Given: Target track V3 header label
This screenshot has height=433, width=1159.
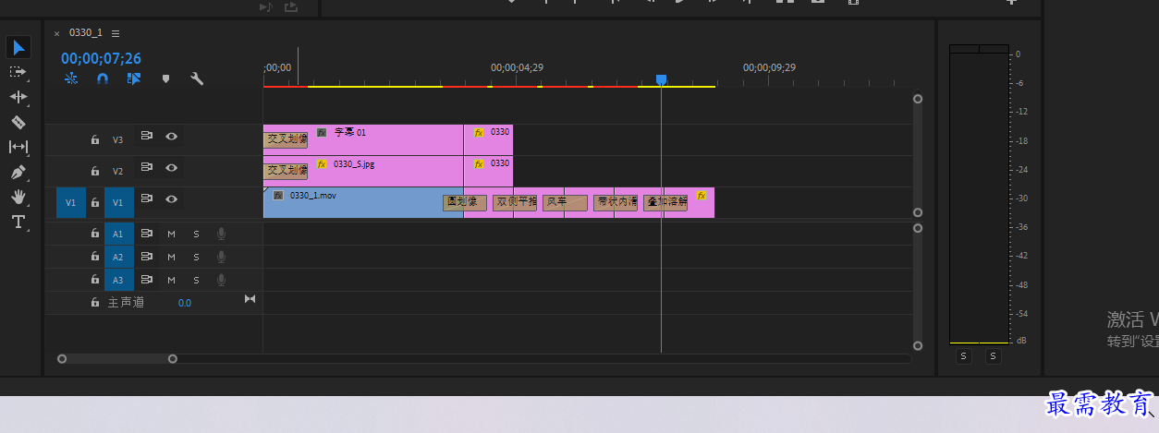Looking at the screenshot, I should click(x=117, y=140).
